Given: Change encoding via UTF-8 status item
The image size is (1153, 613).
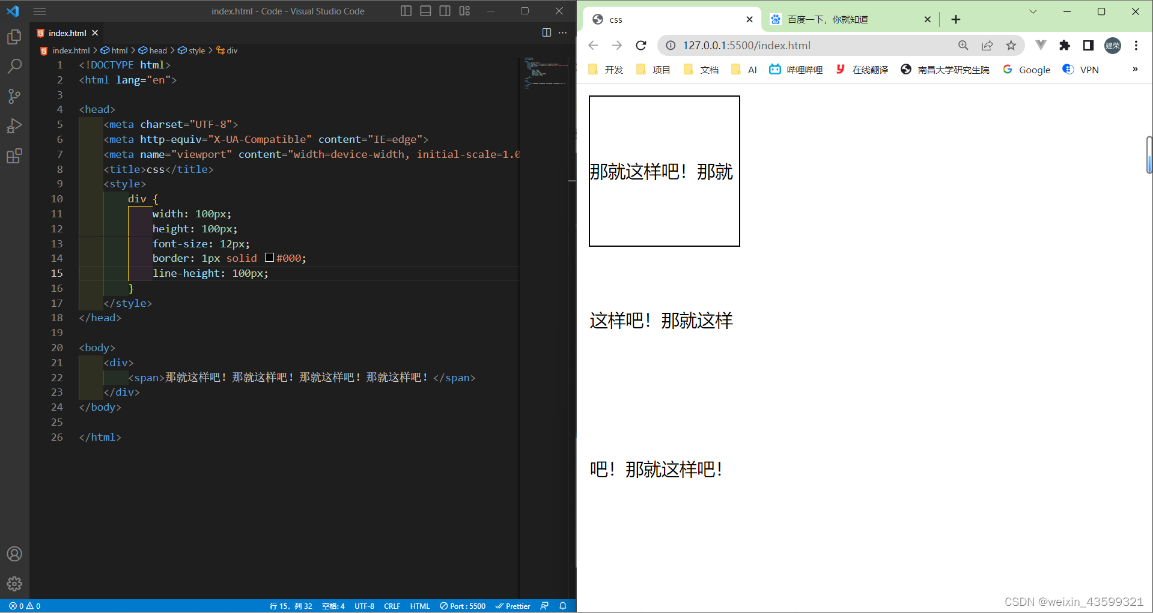Looking at the screenshot, I should tap(364, 606).
